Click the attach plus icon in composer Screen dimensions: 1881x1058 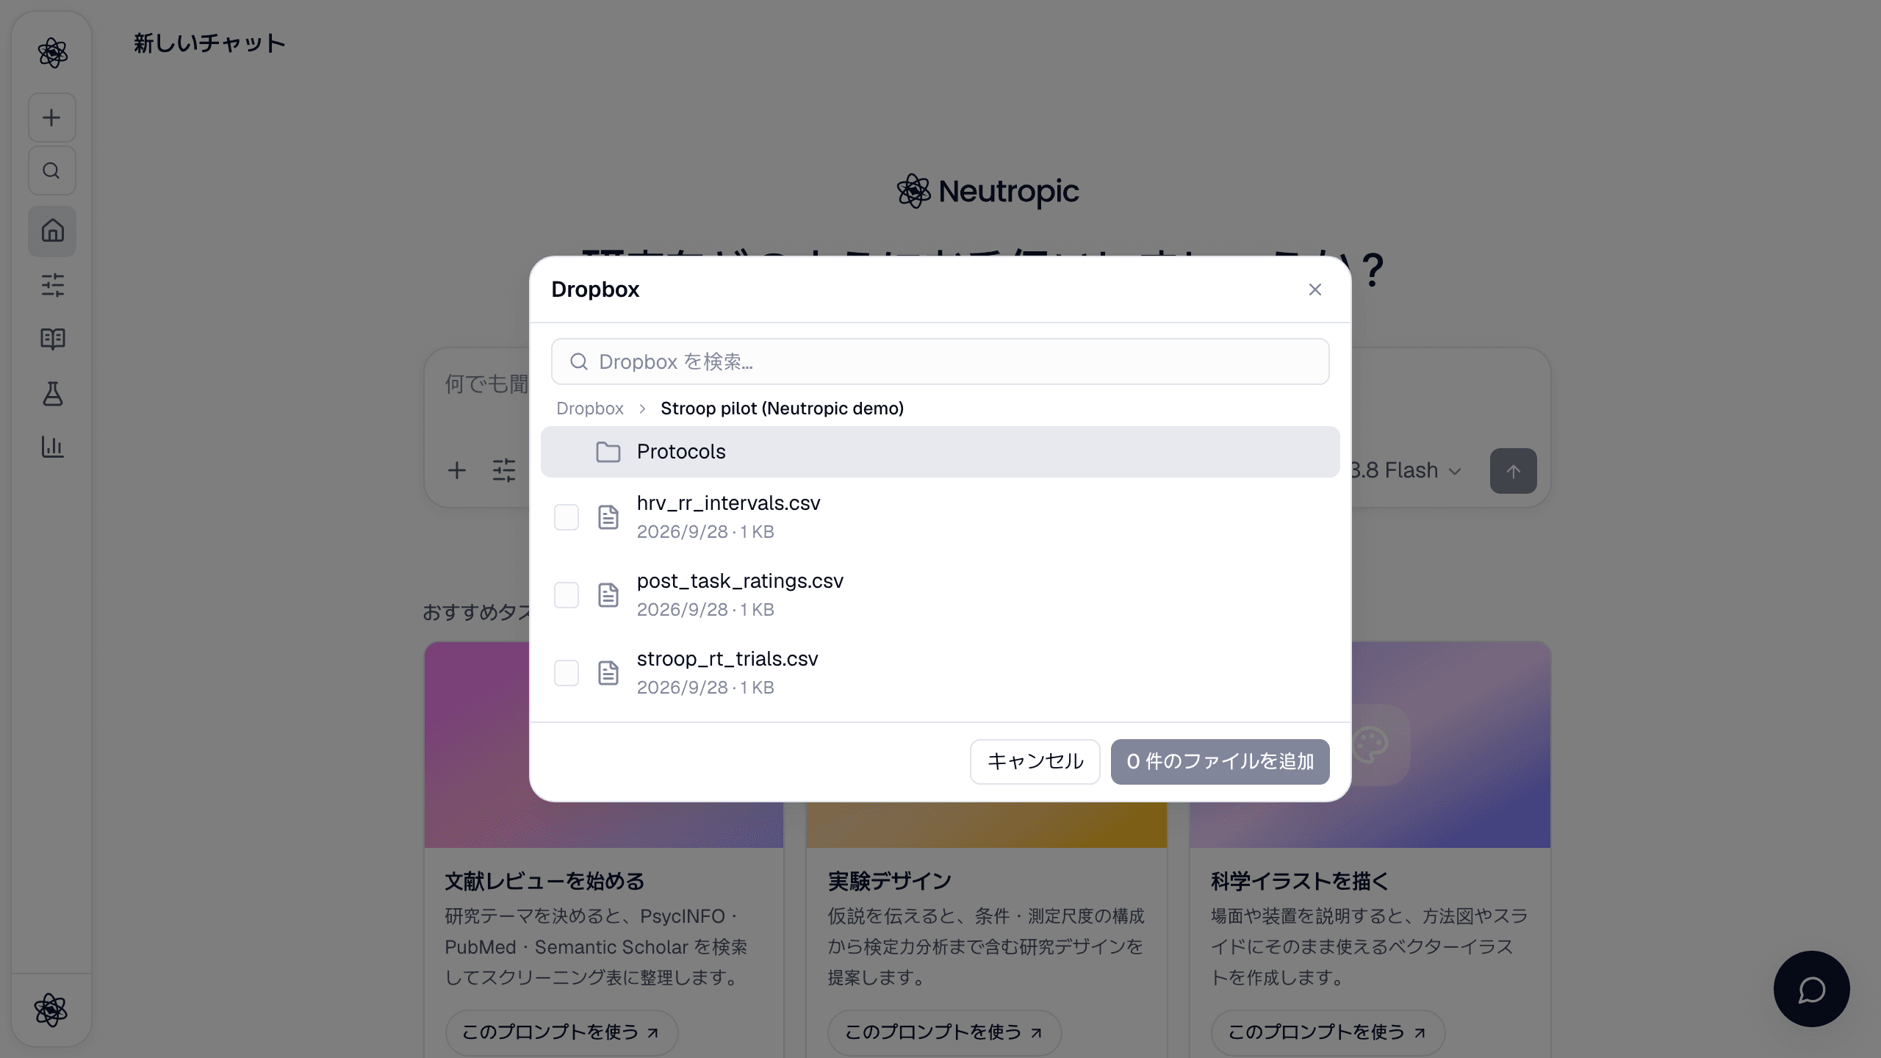pos(457,470)
